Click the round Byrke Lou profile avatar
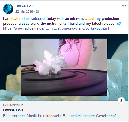 click(x=8, y=9)
